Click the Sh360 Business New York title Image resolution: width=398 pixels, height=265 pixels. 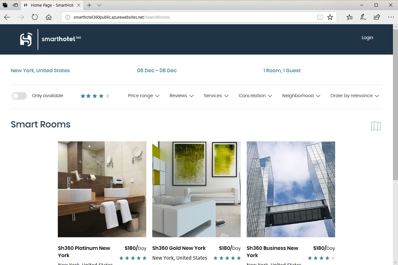click(x=272, y=252)
